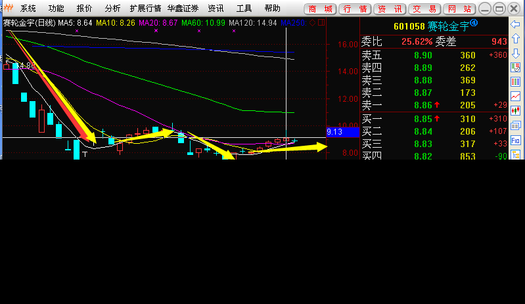Click the 16.00 price axis label
Viewport: 525px width, 304px height.
[x=348, y=45]
